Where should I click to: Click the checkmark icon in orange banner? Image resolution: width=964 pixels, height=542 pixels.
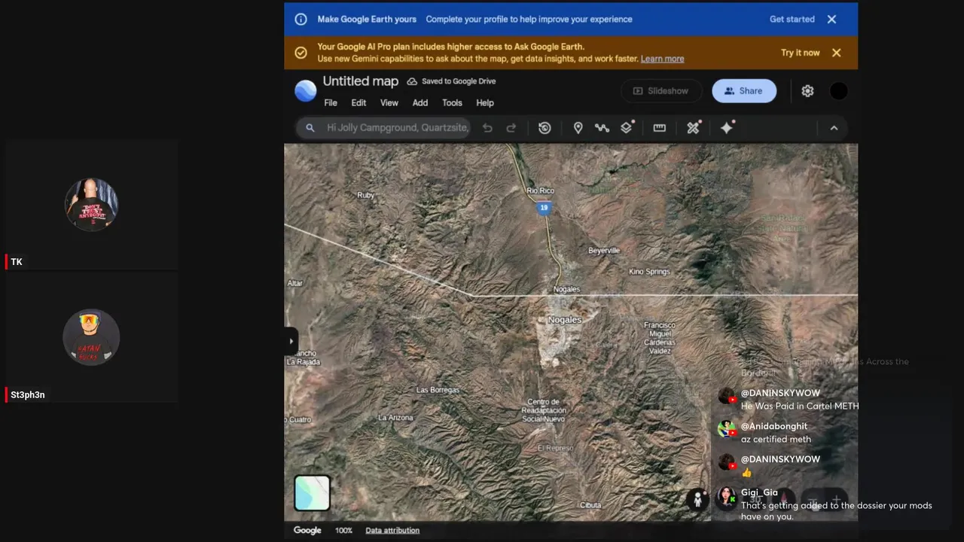[300, 53]
